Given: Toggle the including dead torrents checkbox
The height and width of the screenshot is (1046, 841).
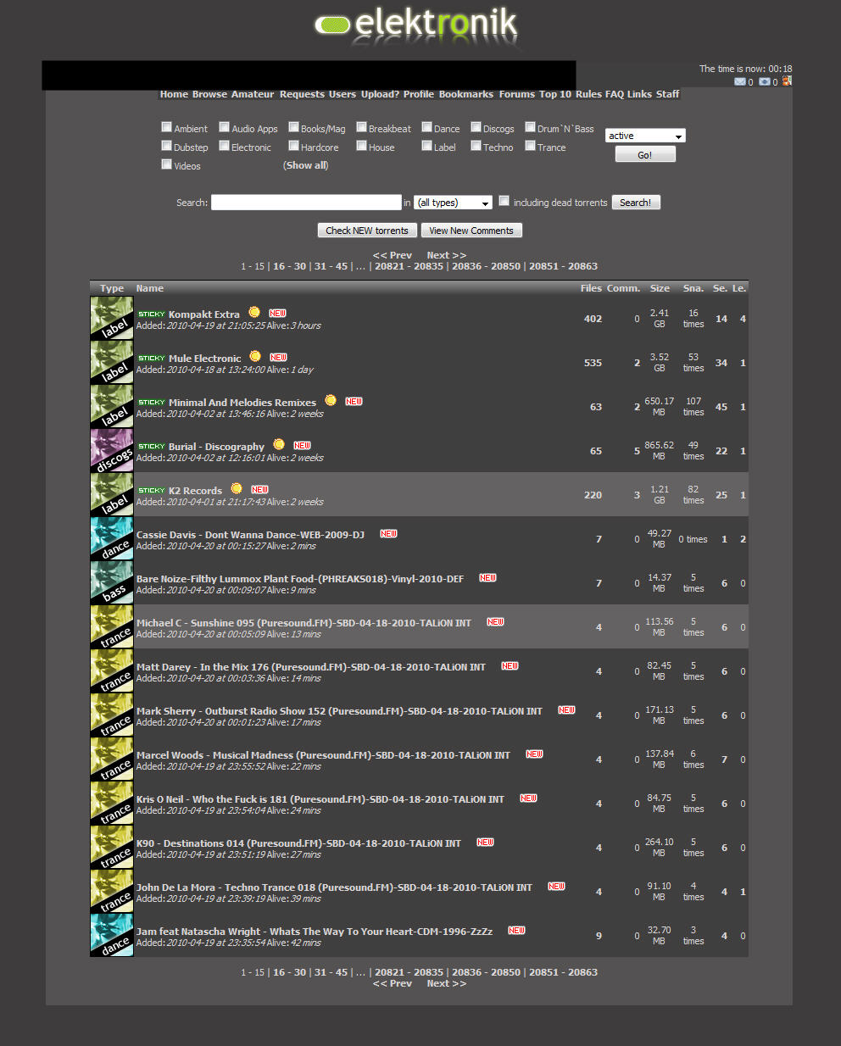Looking at the screenshot, I should coord(504,201).
